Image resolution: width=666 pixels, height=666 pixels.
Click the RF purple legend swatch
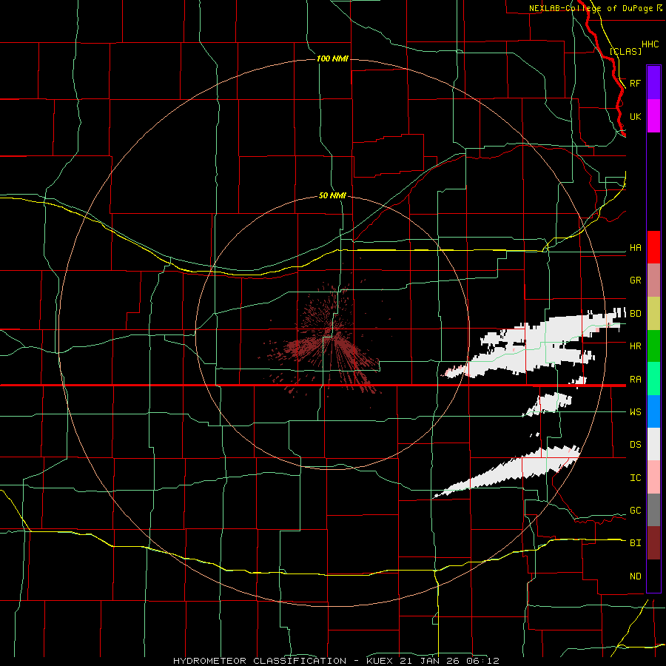click(x=653, y=83)
